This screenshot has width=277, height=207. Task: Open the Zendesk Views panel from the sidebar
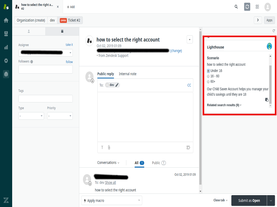click(x=6, y=34)
